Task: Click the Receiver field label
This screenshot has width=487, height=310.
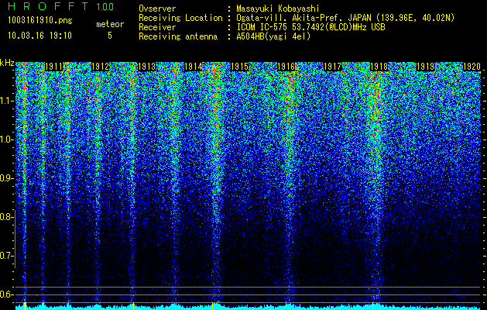Action: (x=157, y=27)
